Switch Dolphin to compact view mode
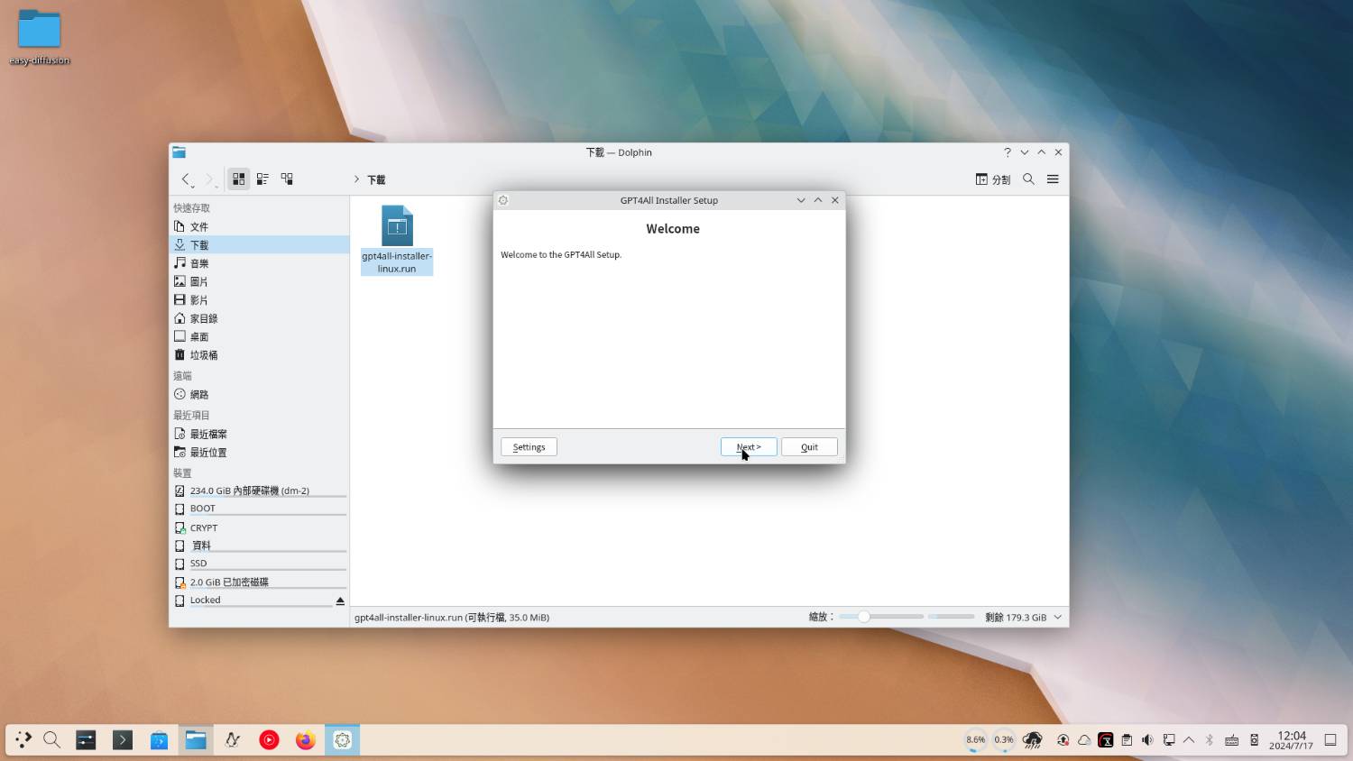Viewport: 1353px width, 761px height. [262, 179]
